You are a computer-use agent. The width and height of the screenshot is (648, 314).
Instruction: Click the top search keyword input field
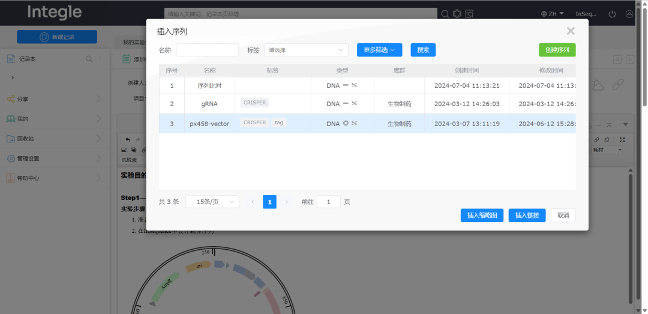point(301,14)
